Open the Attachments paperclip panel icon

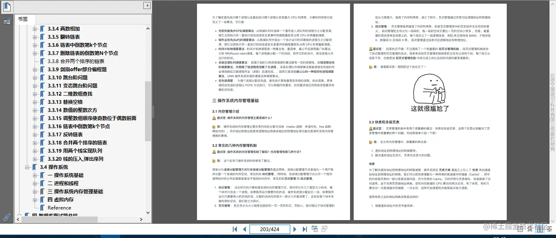pos(7,217)
